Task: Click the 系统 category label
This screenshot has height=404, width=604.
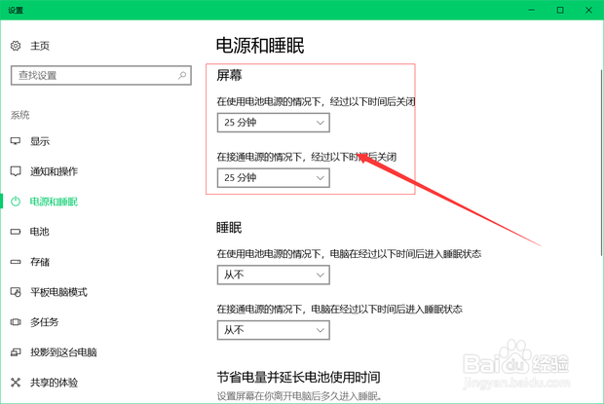Action: (x=20, y=115)
